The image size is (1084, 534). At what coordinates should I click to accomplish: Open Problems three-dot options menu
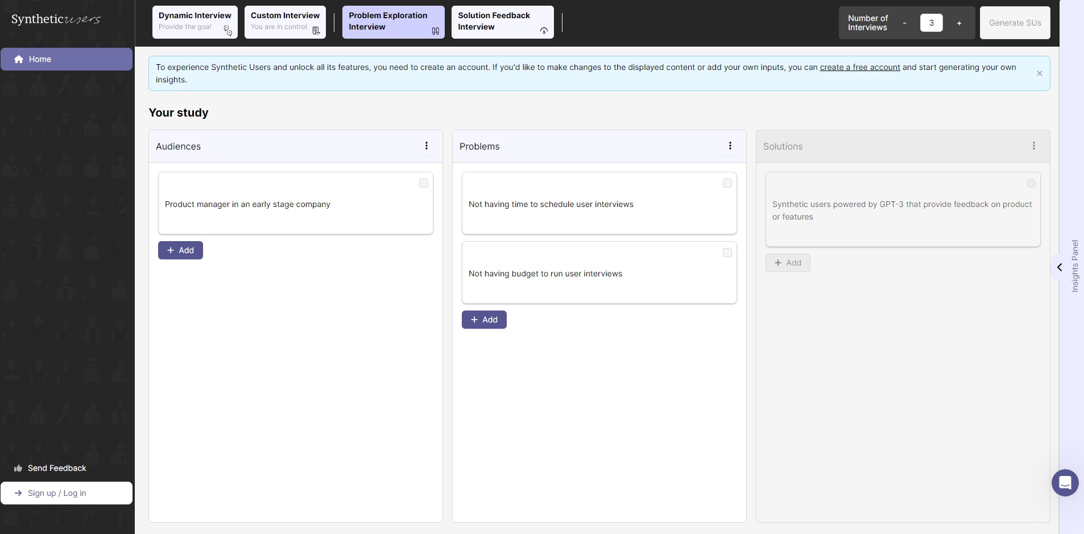(730, 146)
